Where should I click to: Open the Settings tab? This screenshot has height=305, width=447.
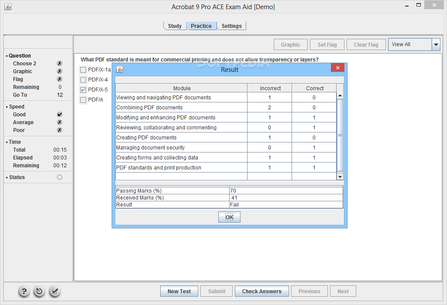coord(231,26)
